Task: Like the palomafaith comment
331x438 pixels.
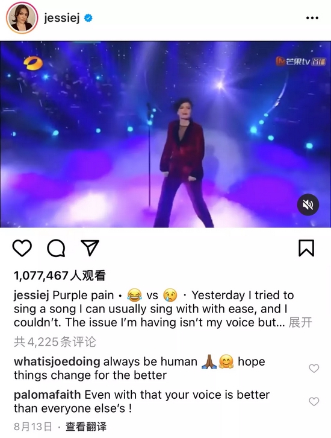Action: pyautogui.click(x=314, y=401)
